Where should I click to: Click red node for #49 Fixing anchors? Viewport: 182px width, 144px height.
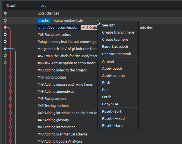(x=10, y=98)
